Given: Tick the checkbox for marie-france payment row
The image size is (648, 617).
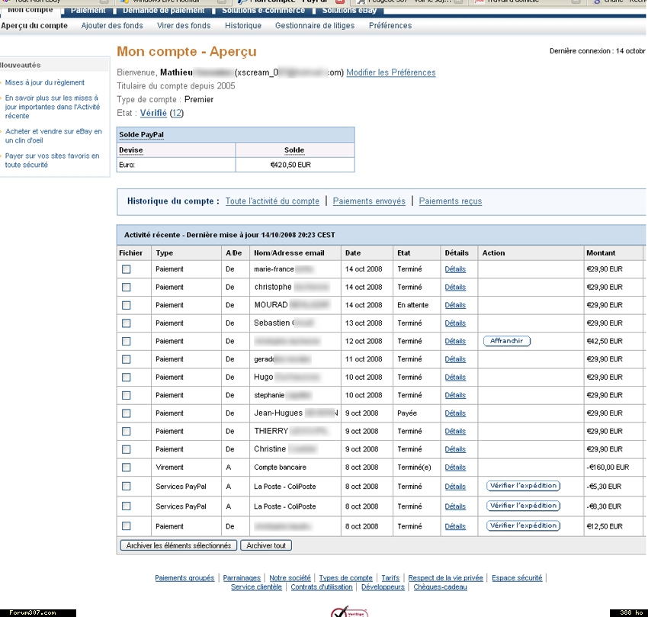Looking at the screenshot, I should tap(127, 269).
